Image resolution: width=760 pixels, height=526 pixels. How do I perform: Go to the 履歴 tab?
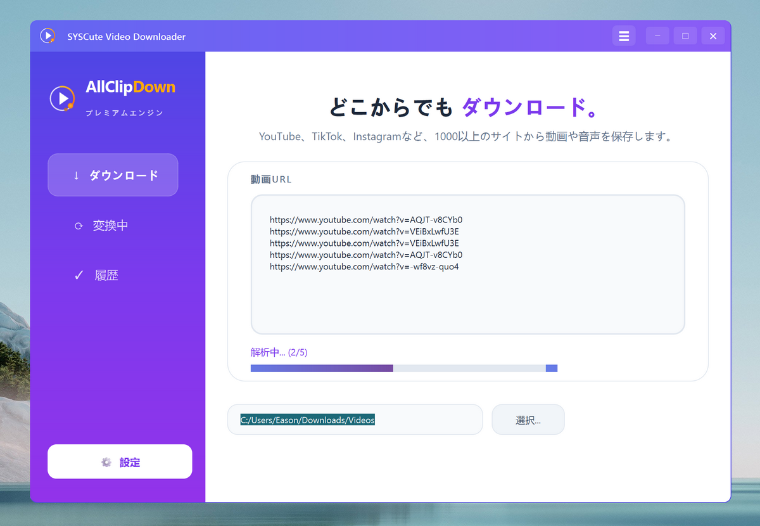(106, 276)
